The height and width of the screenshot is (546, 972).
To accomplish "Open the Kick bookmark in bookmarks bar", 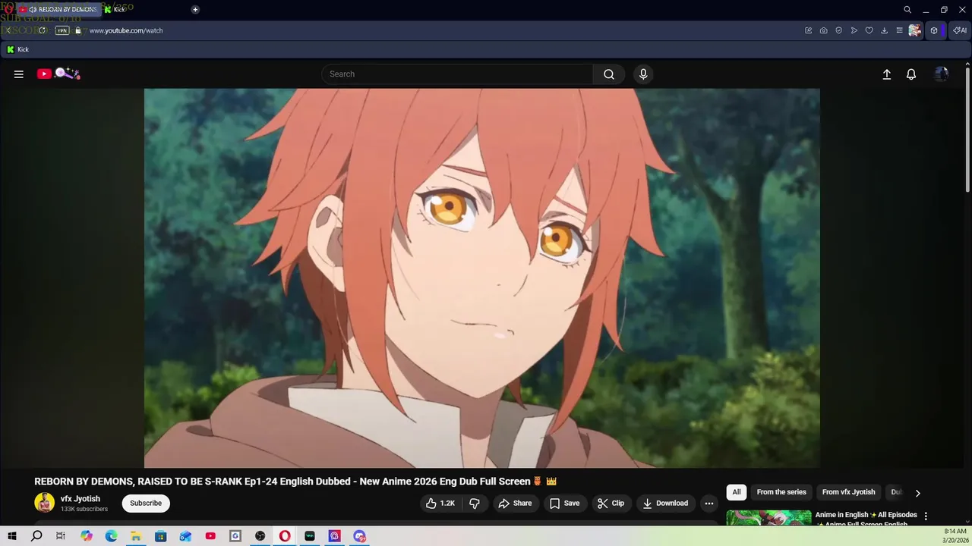I will click(18, 49).
